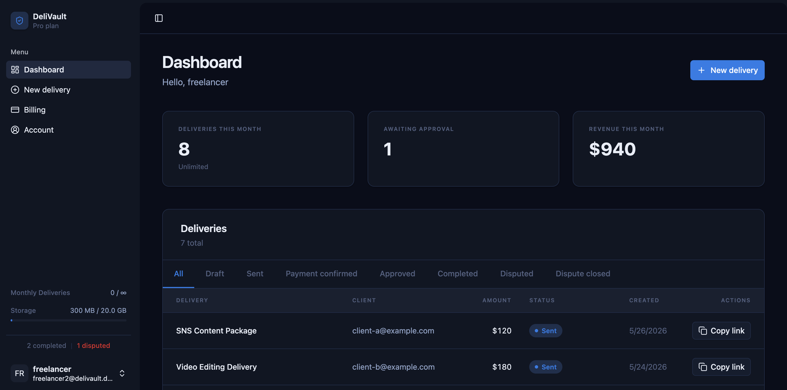Click the FR avatar badge
Viewport: 787px width, 390px height.
pos(19,373)
